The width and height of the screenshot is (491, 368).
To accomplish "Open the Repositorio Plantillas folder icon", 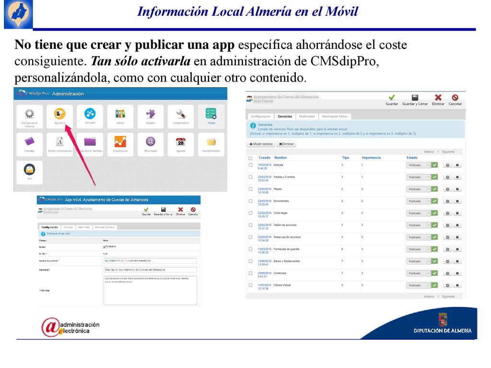I will [x=90, y=144].
